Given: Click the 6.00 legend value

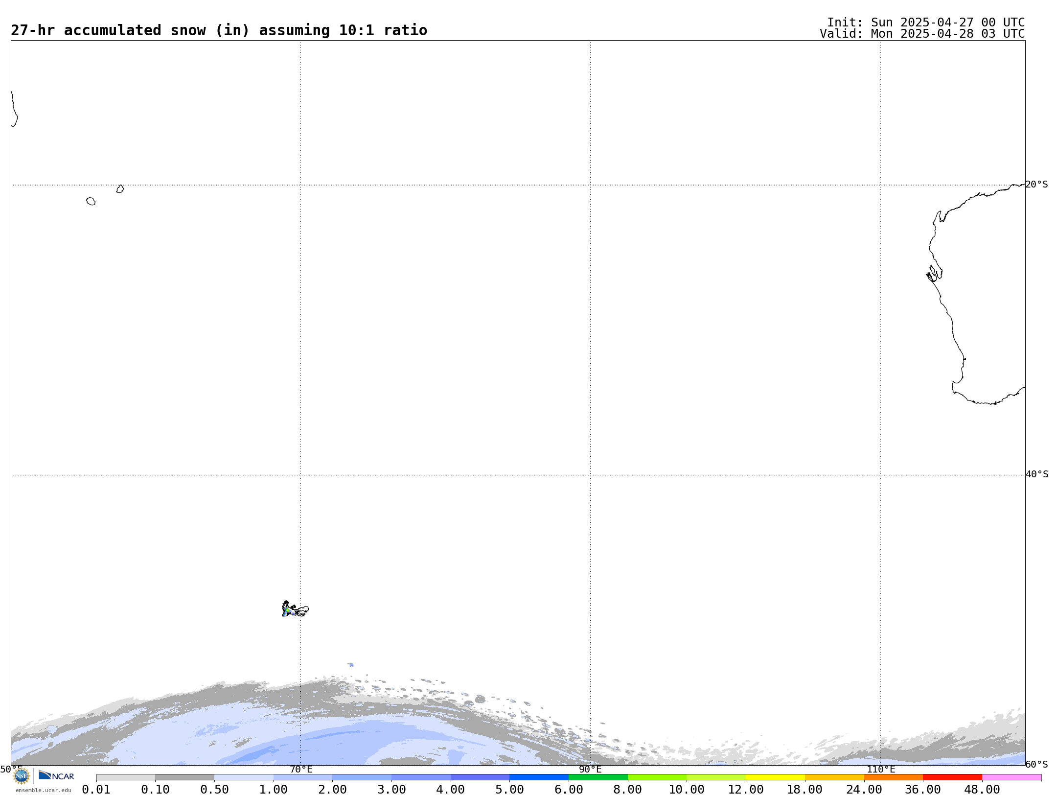Looking at the screenshot, I should [x=569, y=790].
